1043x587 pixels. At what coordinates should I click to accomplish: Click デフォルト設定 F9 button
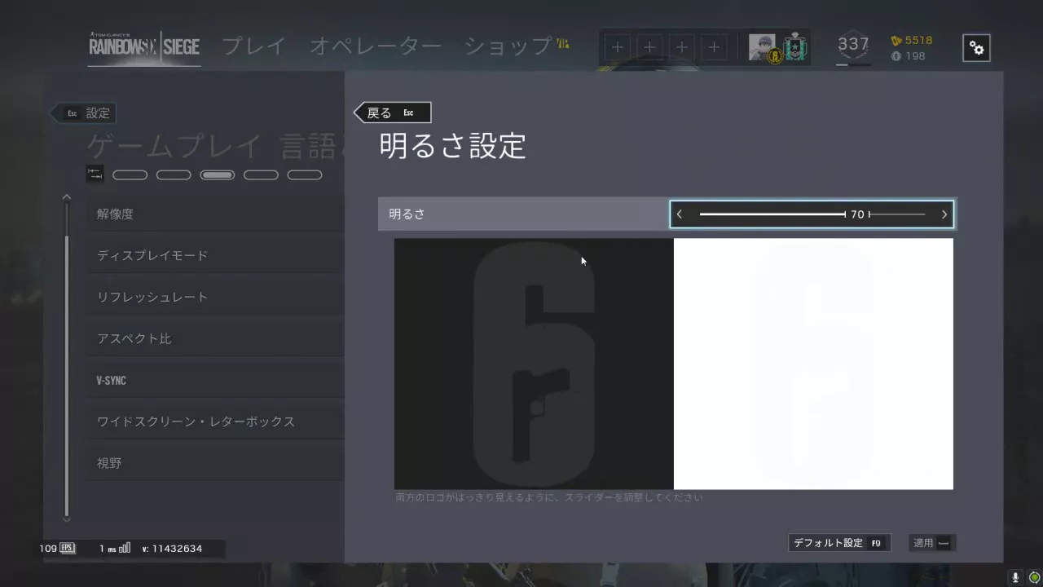click(x=839, y=543)
